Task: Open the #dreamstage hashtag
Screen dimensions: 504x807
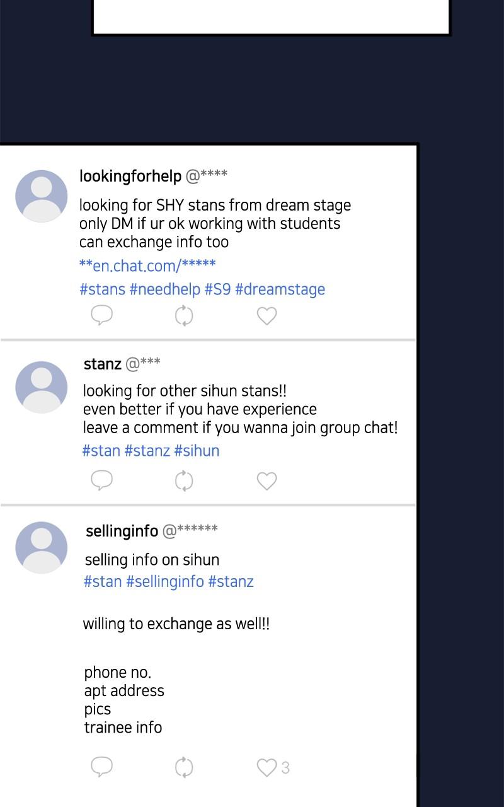Action: tap(280, 289)
